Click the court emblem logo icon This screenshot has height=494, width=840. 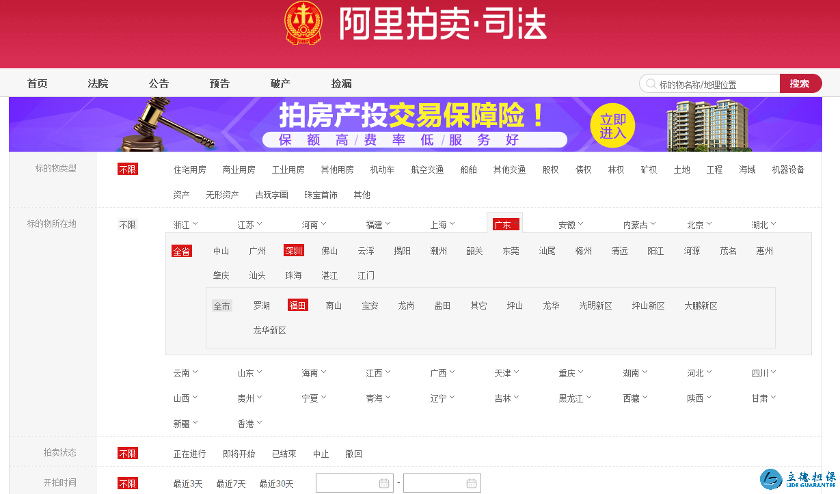click(x=303, y=23)
